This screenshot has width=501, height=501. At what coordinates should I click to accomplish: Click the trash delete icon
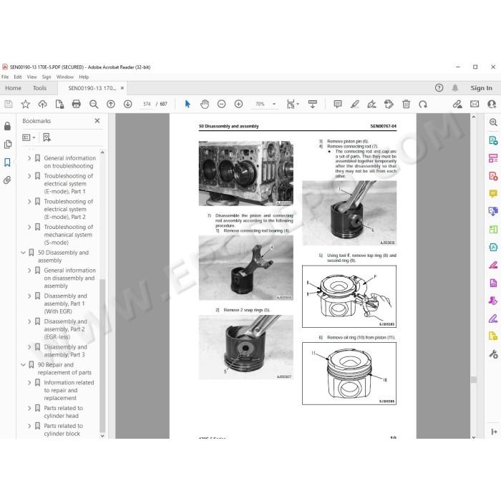pyautogui.click(x=406, y=104)
